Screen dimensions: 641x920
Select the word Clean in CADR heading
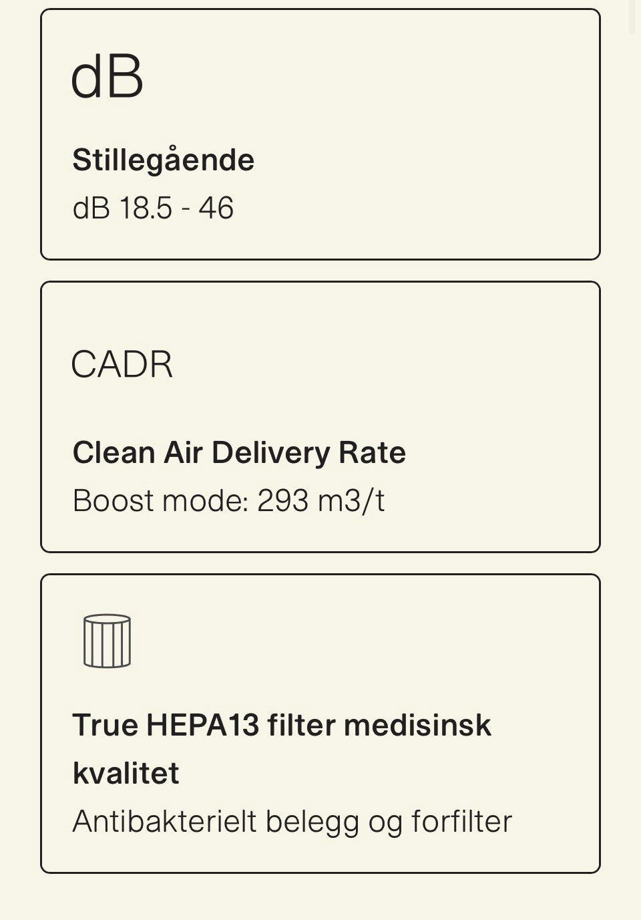pyautogui.click(x=114, y=452)
